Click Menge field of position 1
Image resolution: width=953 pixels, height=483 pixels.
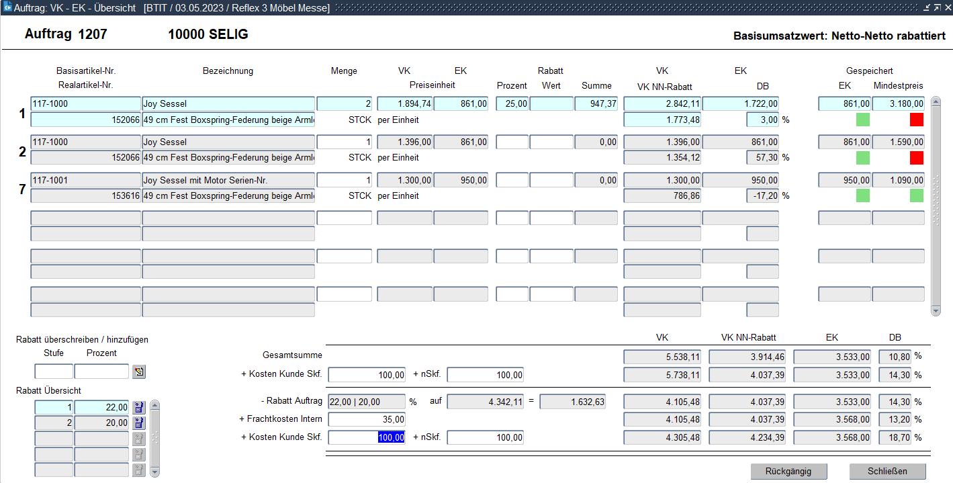pyautogui.click(x=344, y=104)
